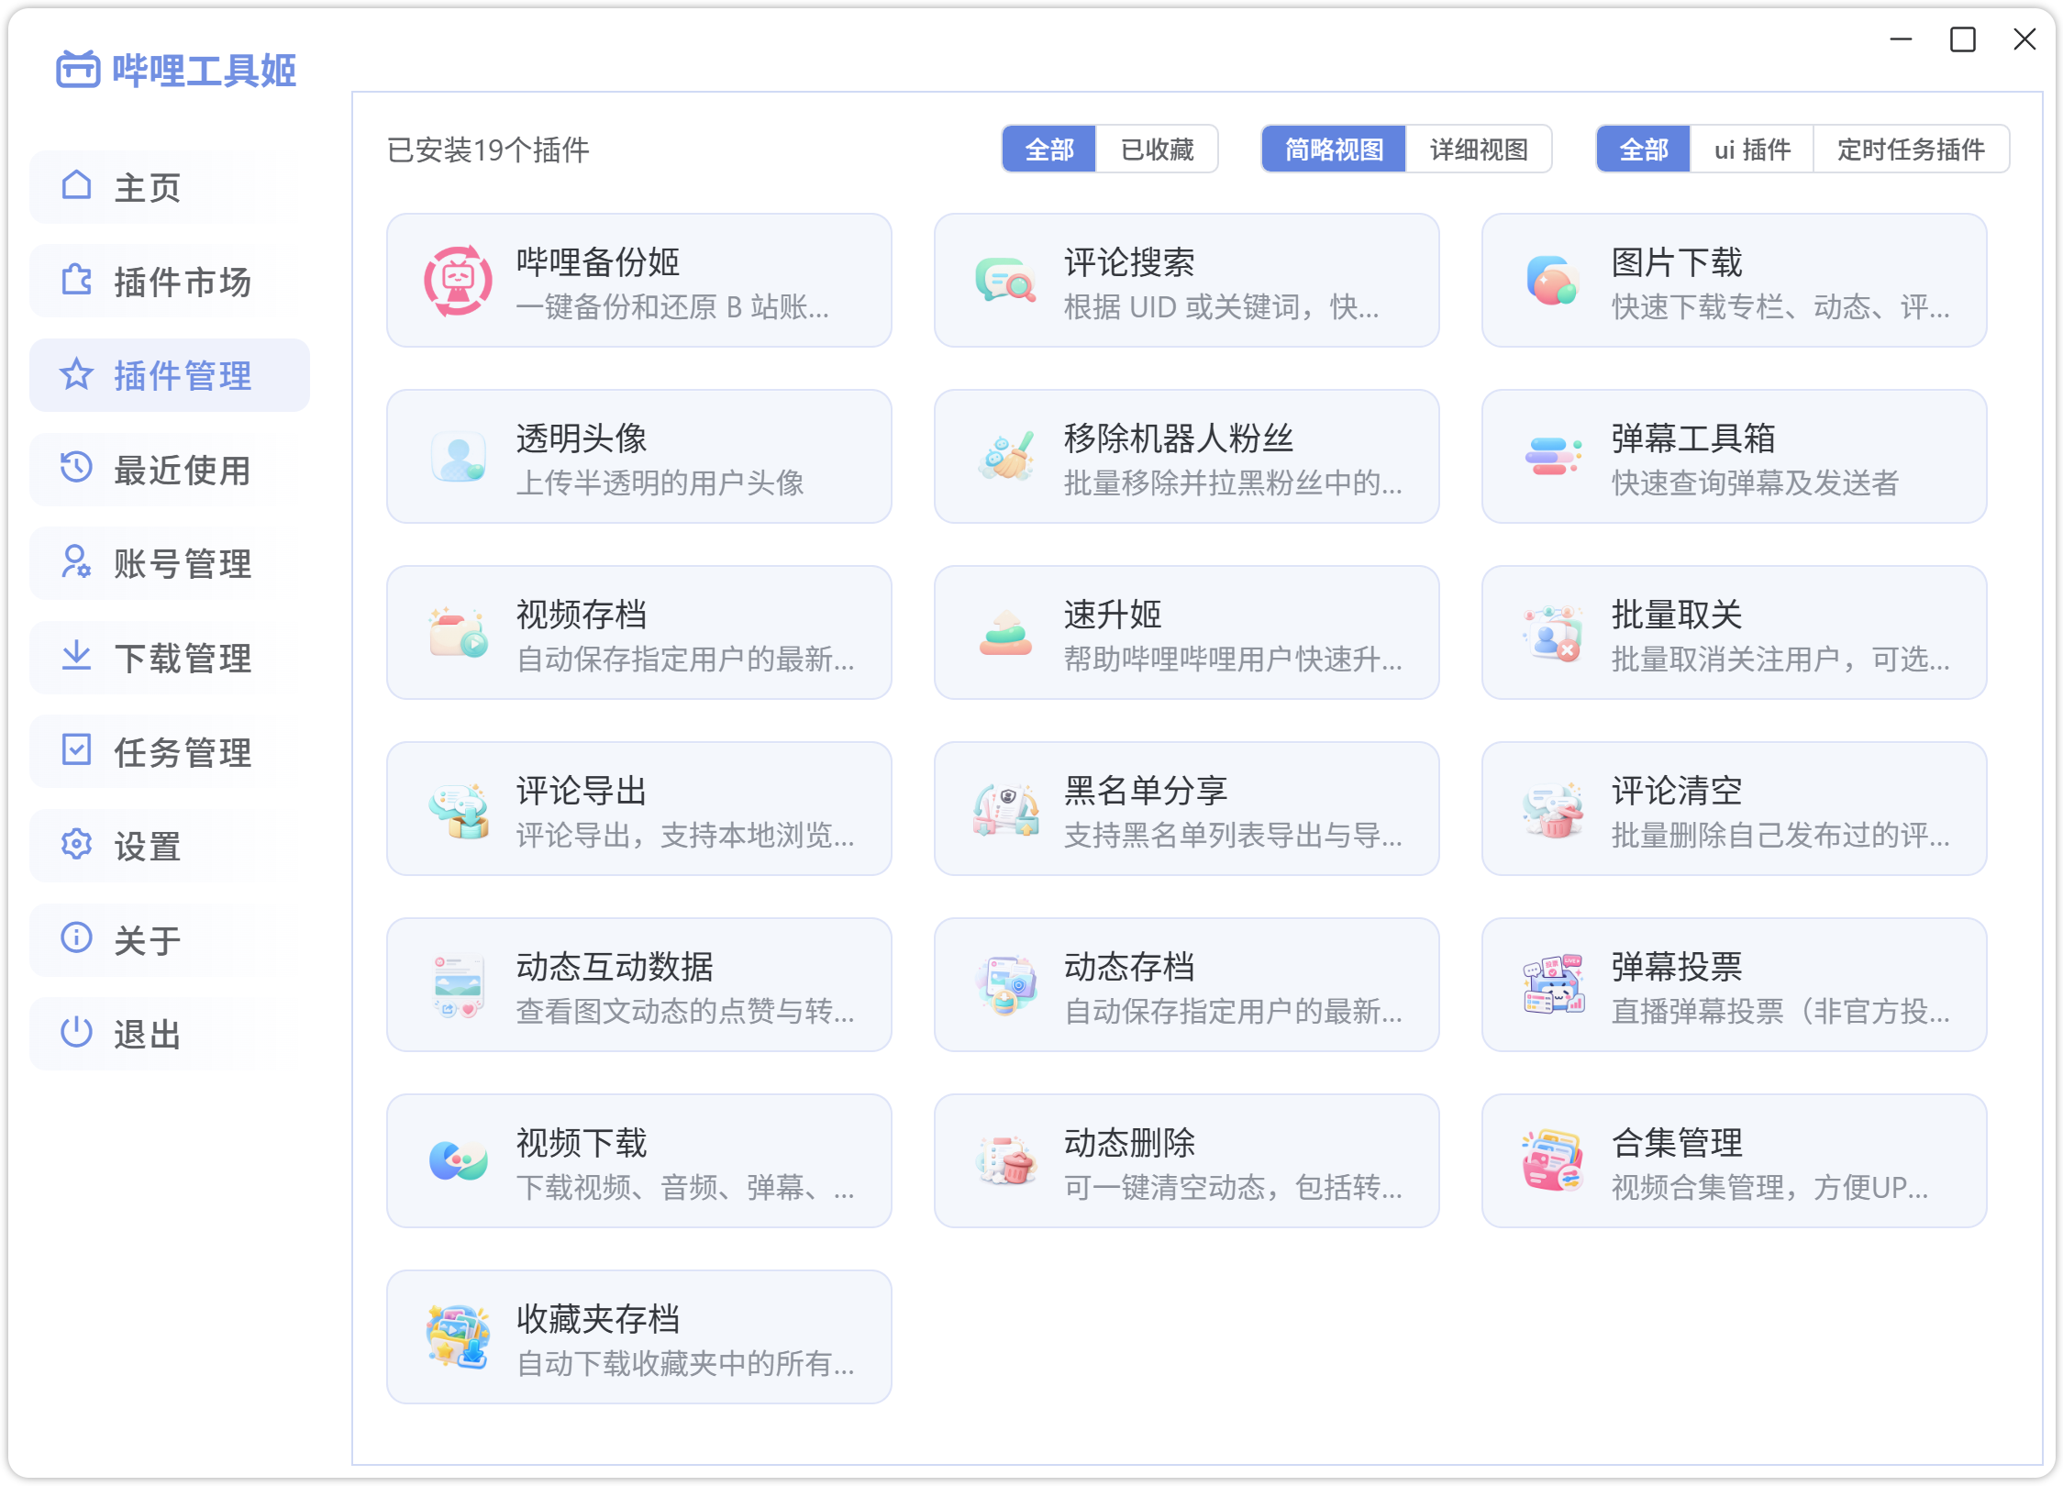
Task: Click description '批量移除并拉黑粉丝中的...'
Action: [x=1233, y=482]
